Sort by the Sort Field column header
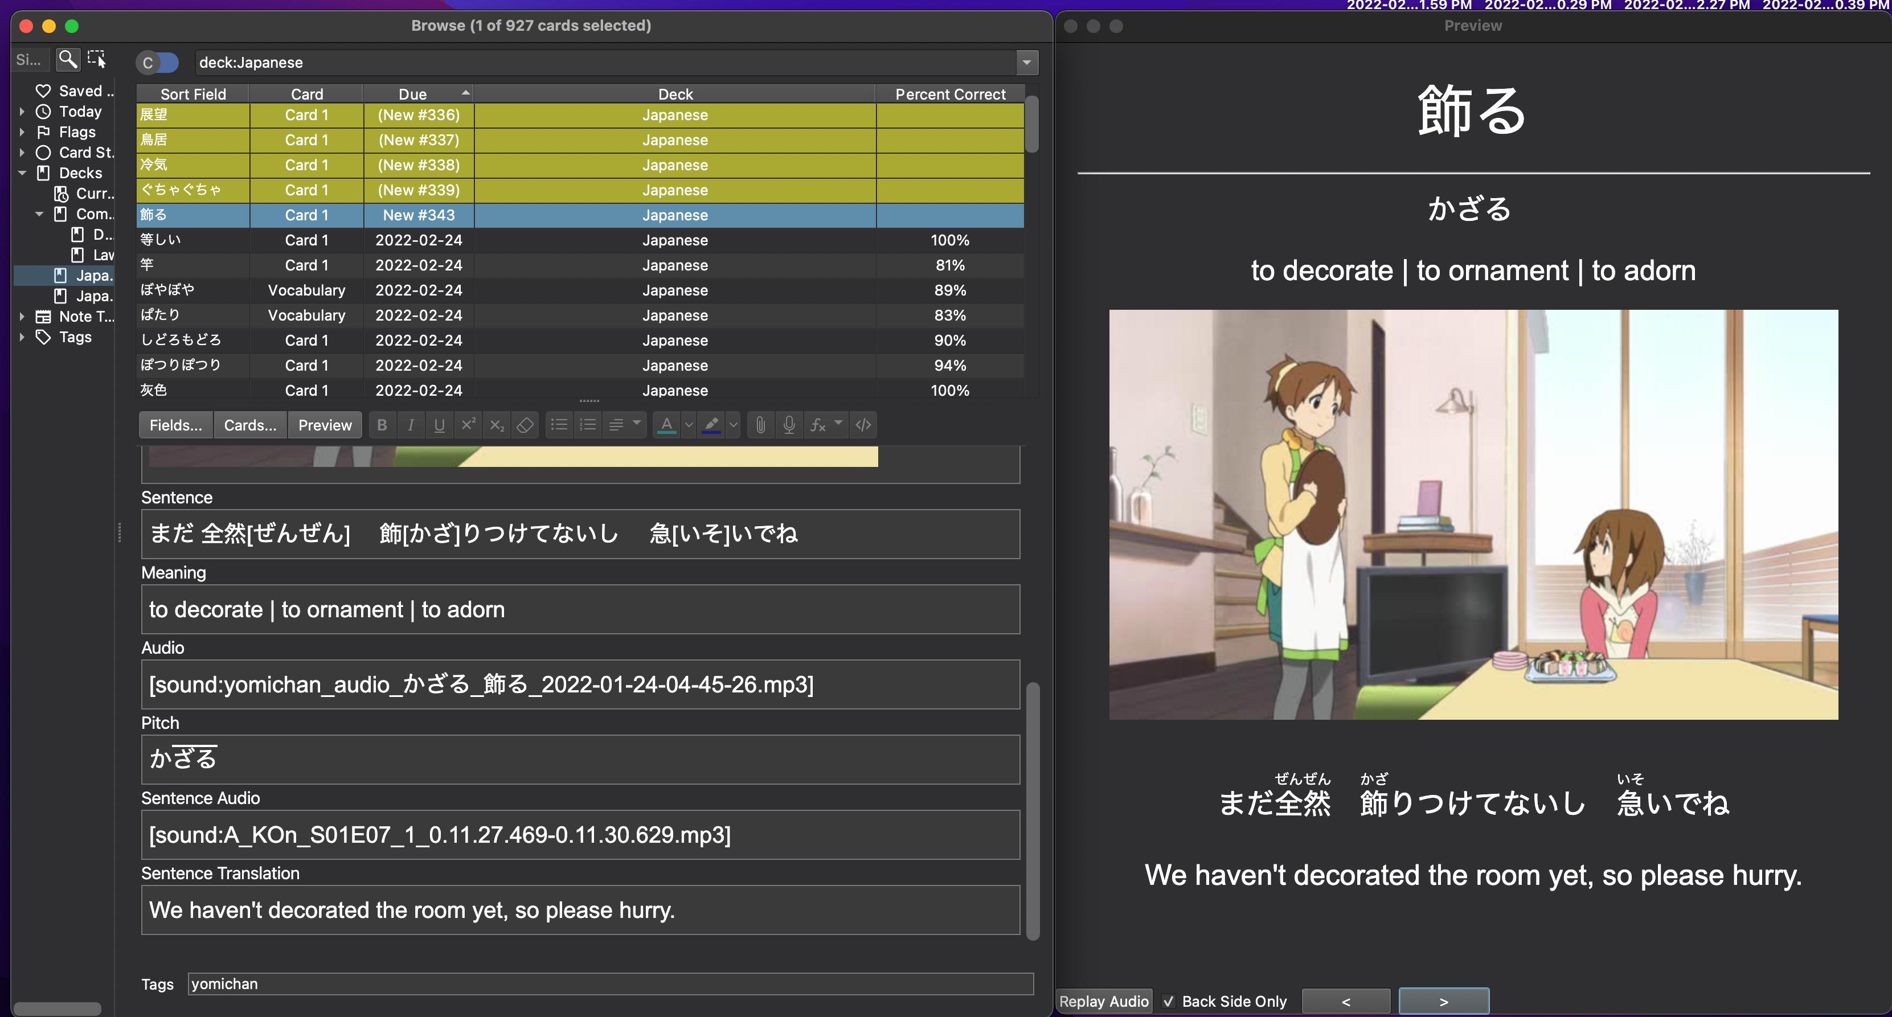This screenshot has height=1017, width=1892. 193,94
